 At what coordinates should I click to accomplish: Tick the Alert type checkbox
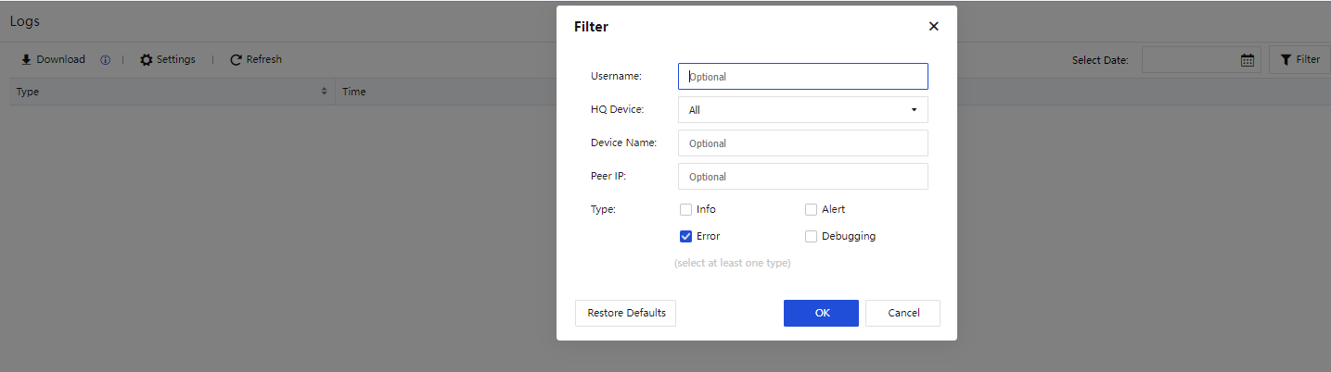click(812, 209)
